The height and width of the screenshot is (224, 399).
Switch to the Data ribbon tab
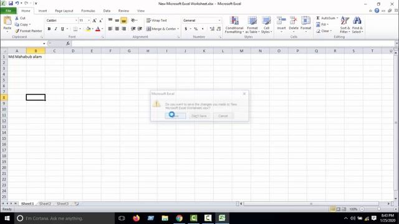point(107,11)
